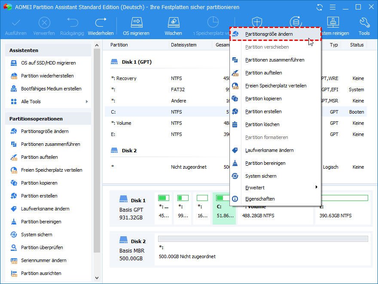This screenshot has height=284, width=378.
Task: Click sidebar Freien Speicherplatz verteilen icon
Action: click(x=14, y=170)
